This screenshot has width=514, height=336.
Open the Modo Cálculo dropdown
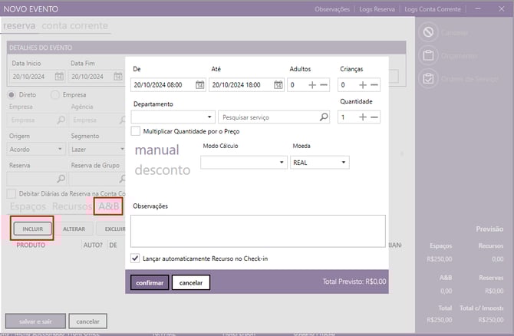click(281, 163)
